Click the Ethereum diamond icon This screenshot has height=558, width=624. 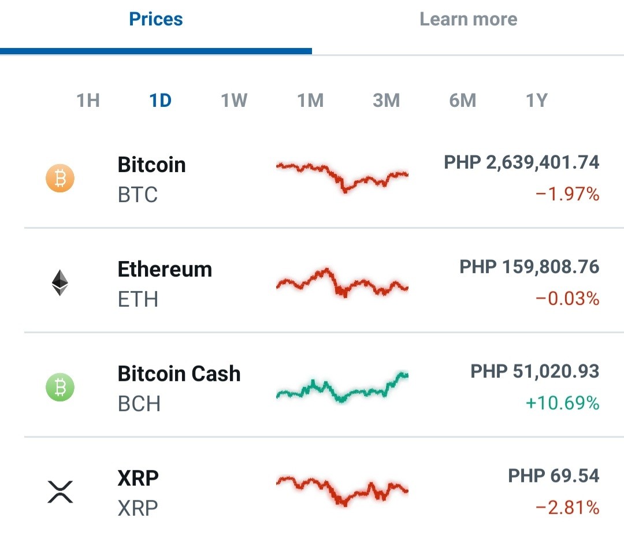point(60,283)
